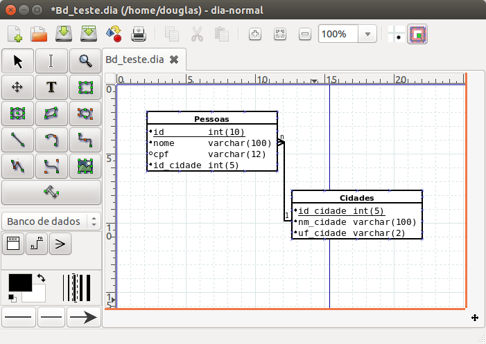Image resolution: width=486 pixels, height=344 pixels.
Task: Click the database Table shape icon
Action: [13, 243]
